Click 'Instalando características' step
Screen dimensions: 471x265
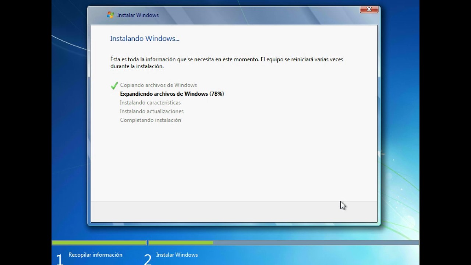coord(150,103)
